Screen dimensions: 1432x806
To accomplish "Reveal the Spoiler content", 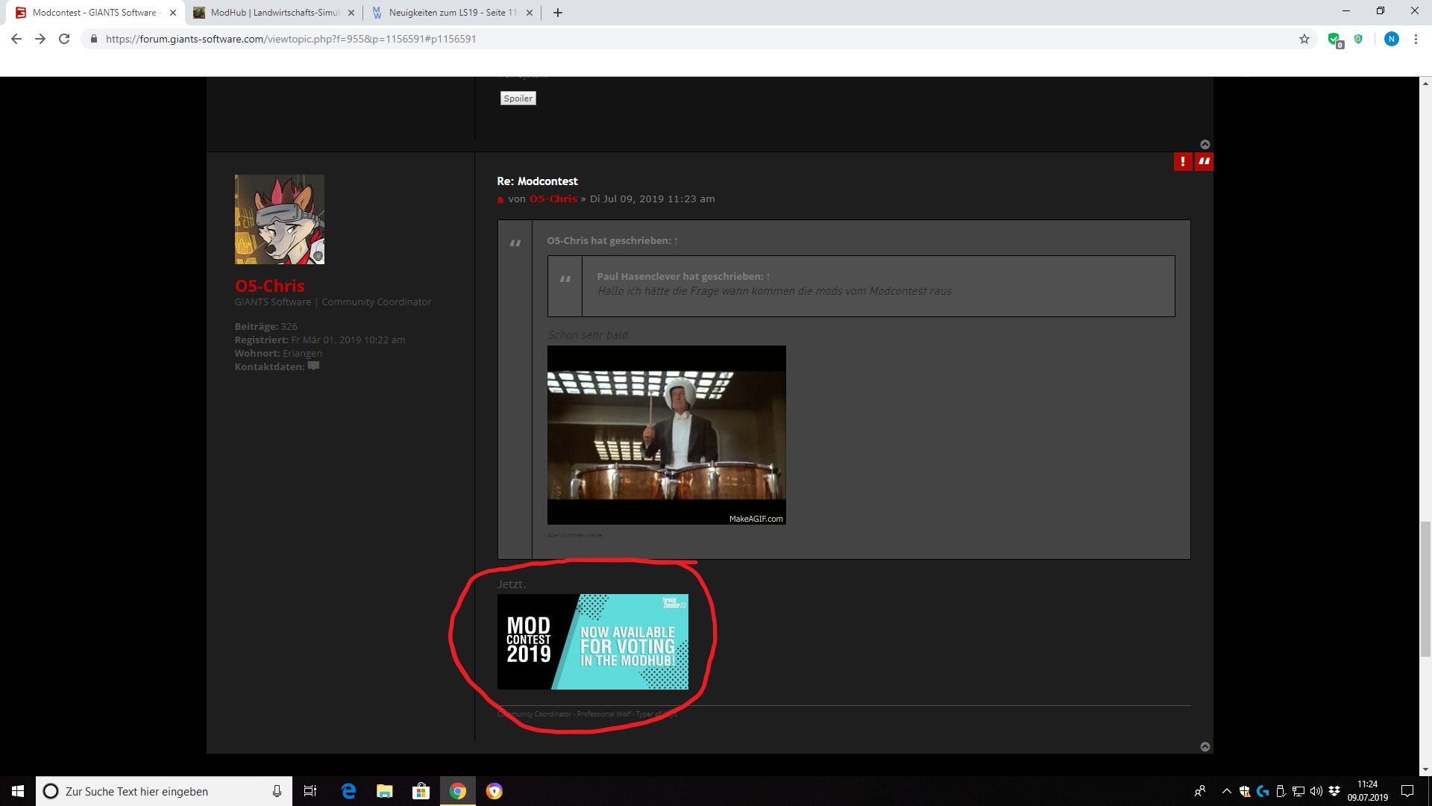I will click(x=518, y=99).
